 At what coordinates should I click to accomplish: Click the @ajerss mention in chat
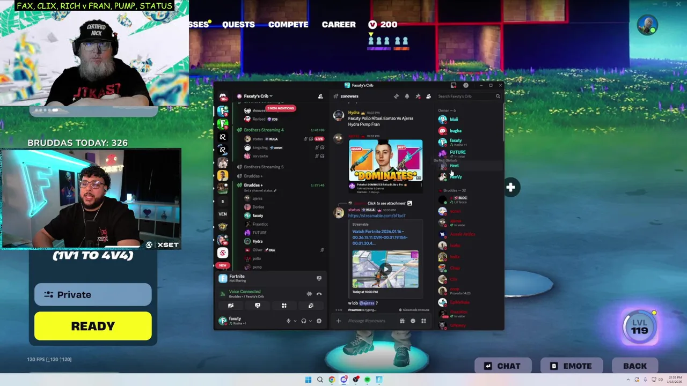(367, 303)
